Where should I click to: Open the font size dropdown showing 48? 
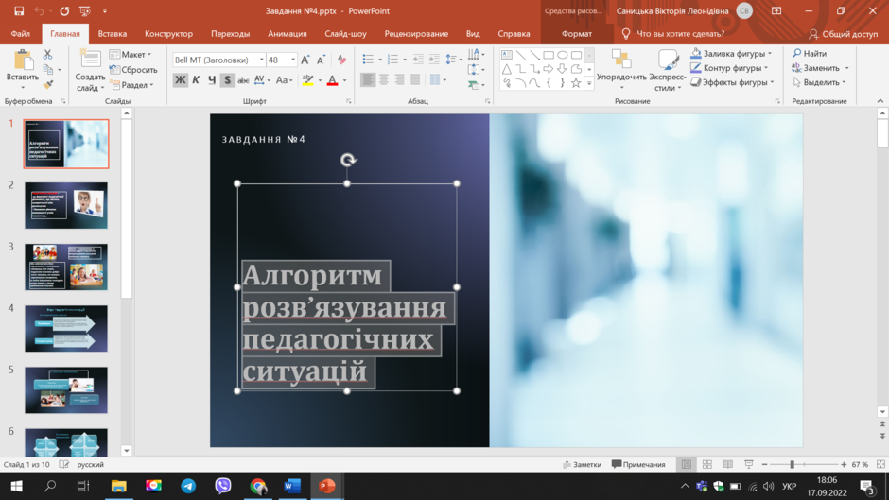[293, 60]
